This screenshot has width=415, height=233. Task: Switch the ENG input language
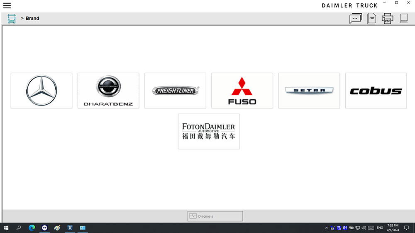(380, 228)
